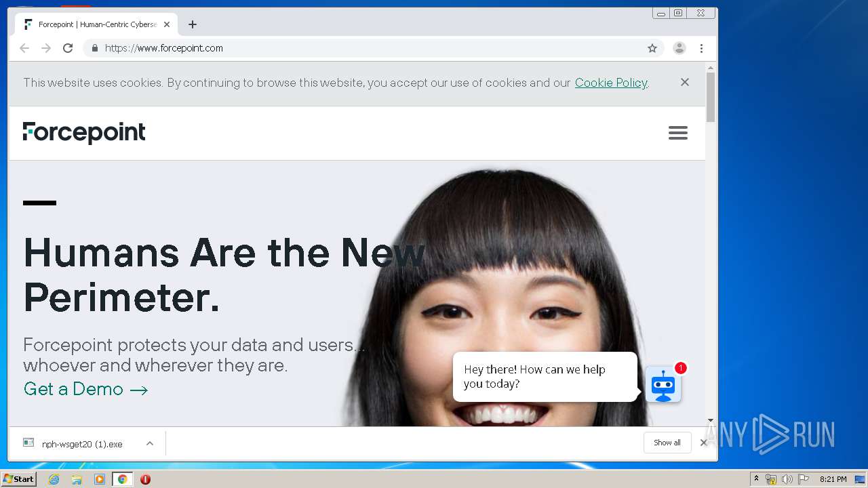Image resolution: width=868 pixels, height=488 pixels.
Task: Open the volume speaker tray icon
Action: (787, 479)
